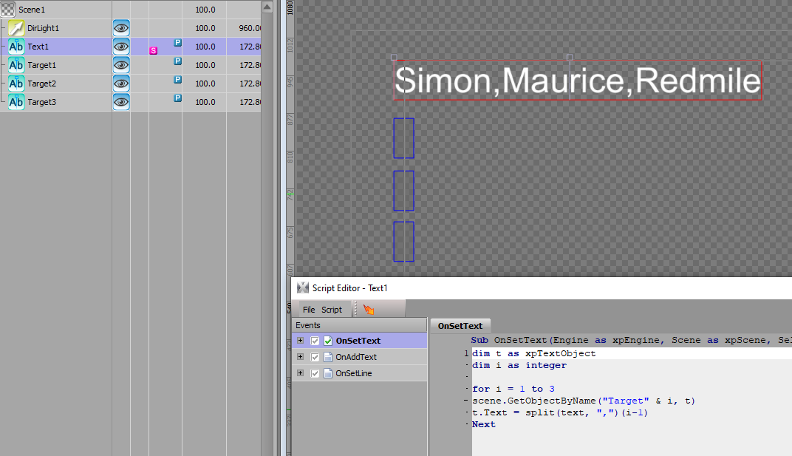Click the orange arrow icon in Script Editor toolbar
This screenshot has width=792, height=456.
pyautogui.click(x=368, y=310)
